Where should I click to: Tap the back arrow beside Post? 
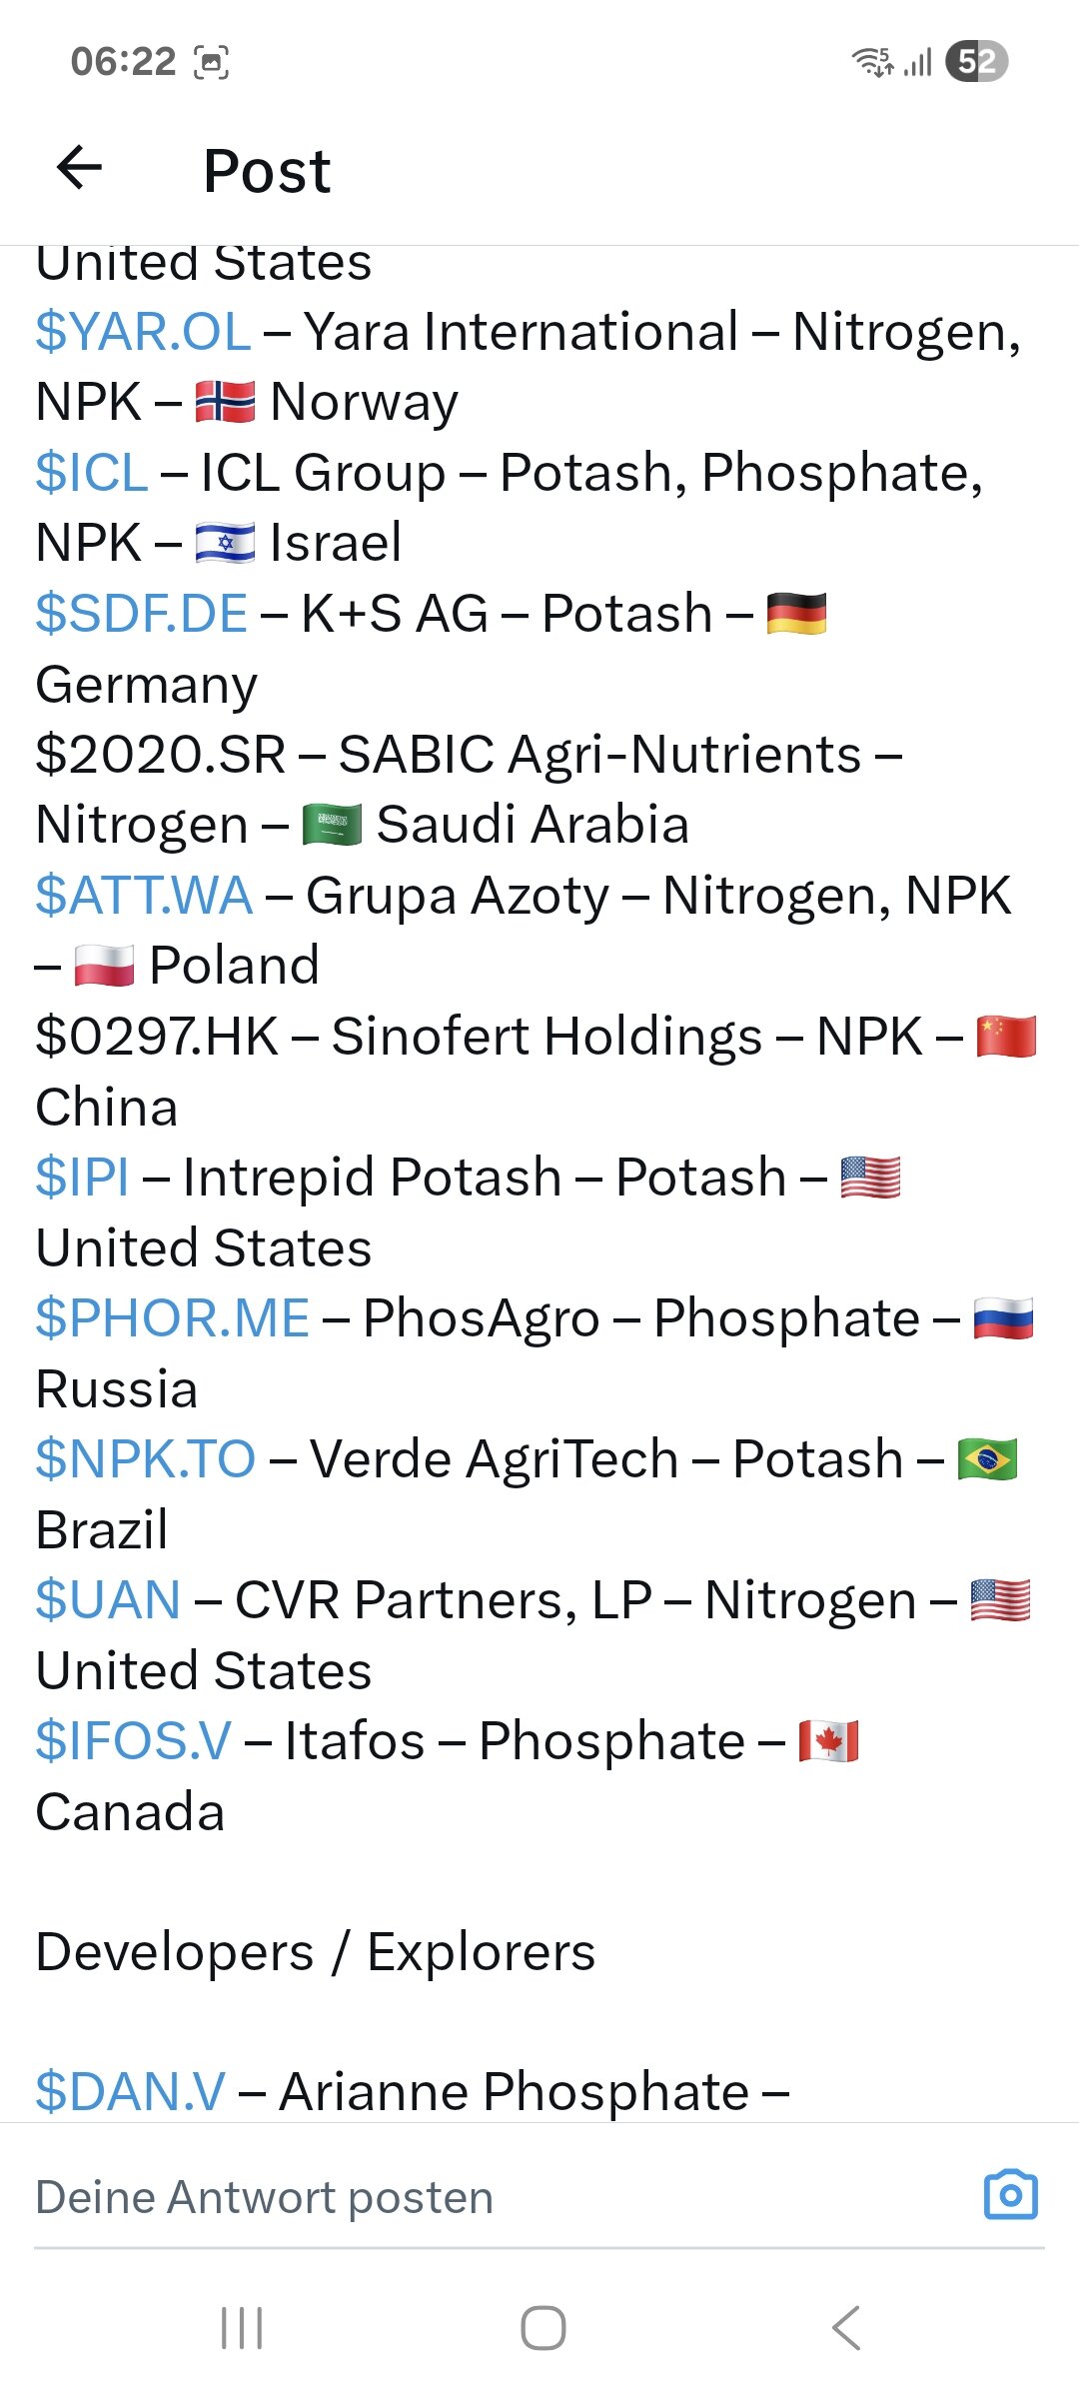[80, 167]
